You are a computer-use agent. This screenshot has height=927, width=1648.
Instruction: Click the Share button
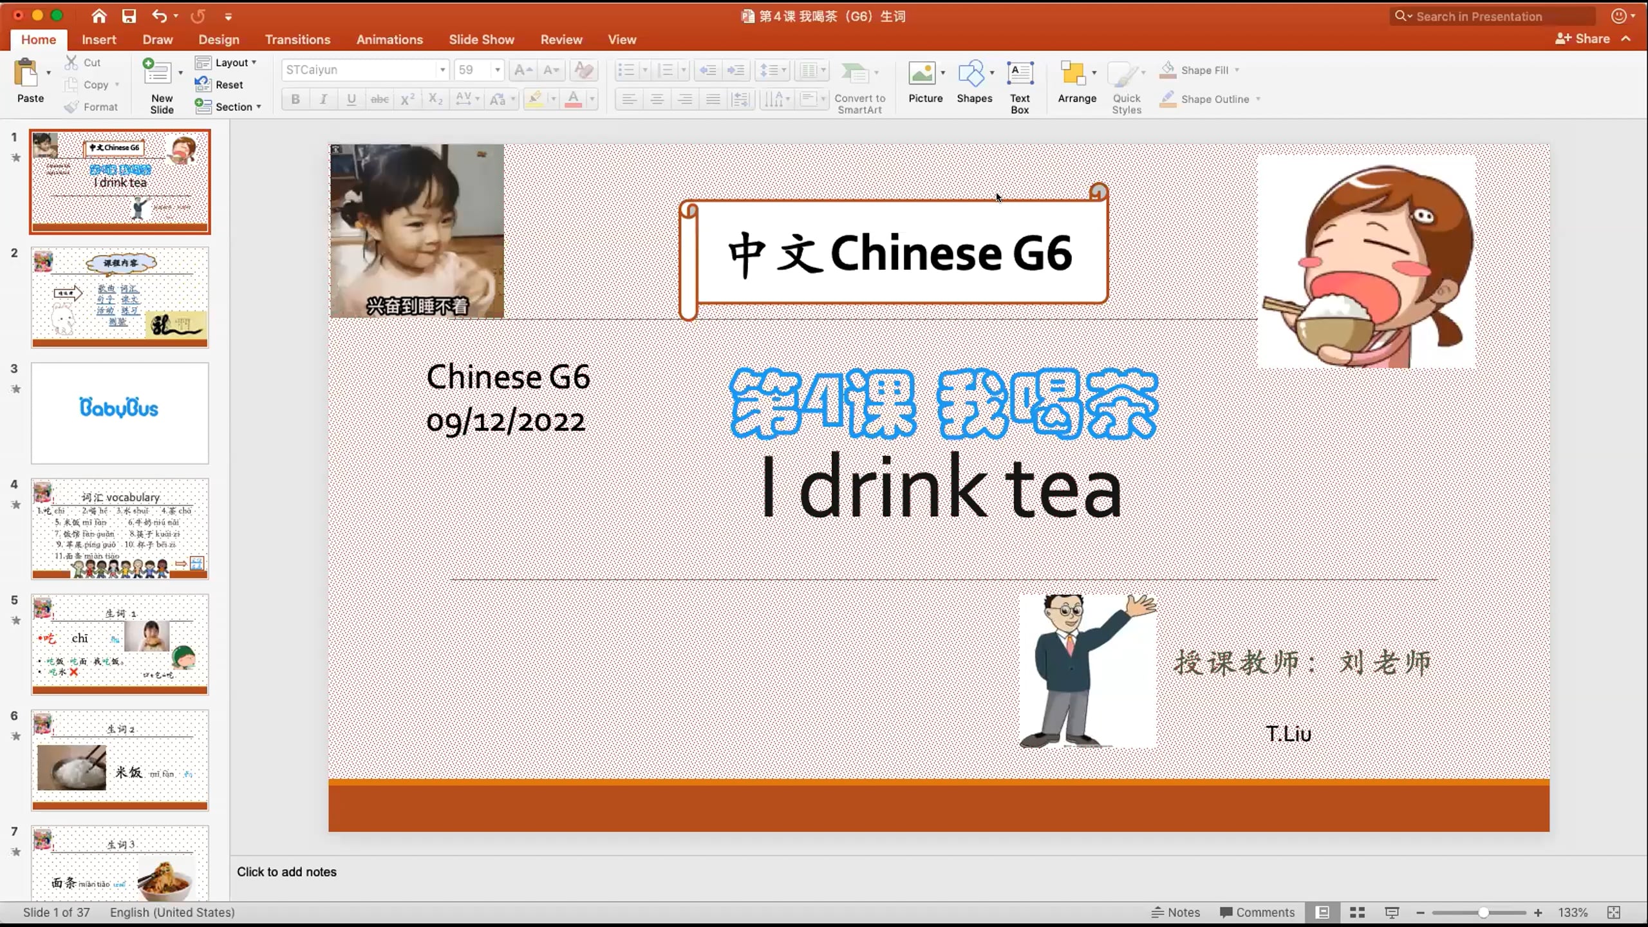tap(1582, 39)
